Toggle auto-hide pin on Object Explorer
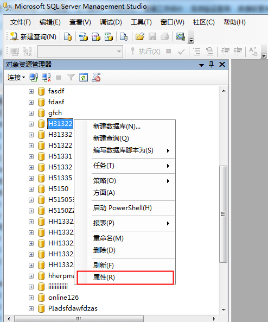This screenshot has height=322, width=268. coord(212,65)
